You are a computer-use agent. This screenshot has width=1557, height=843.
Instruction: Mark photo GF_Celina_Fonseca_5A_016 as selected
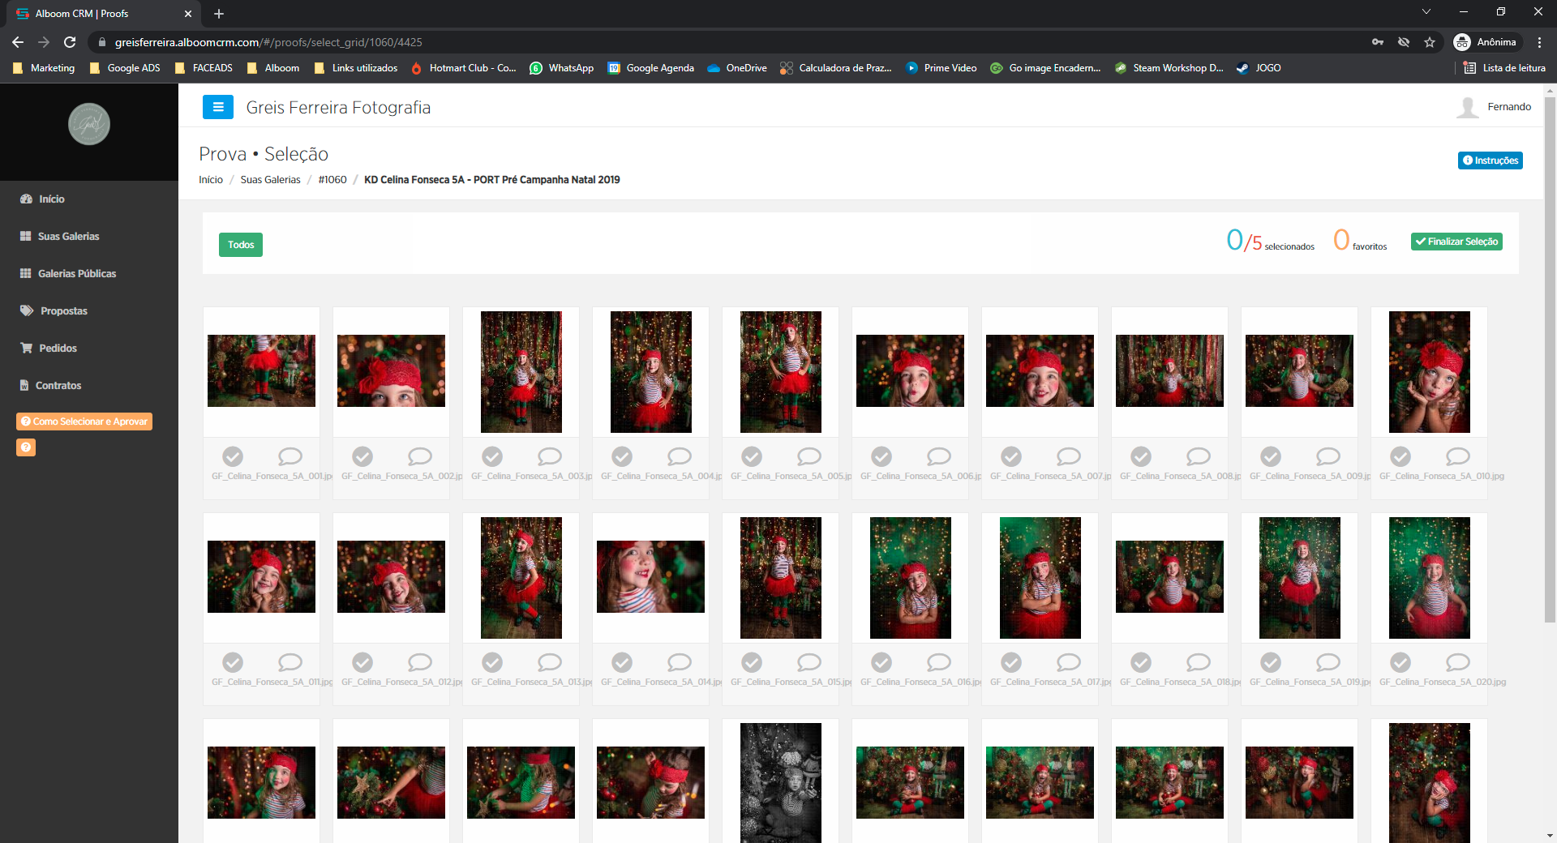pos(881,662)
